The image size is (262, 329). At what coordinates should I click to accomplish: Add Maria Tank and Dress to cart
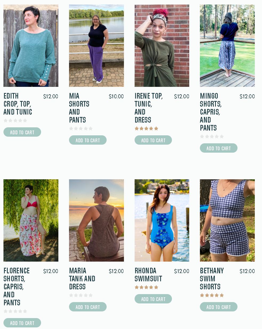tap(88, 307)
